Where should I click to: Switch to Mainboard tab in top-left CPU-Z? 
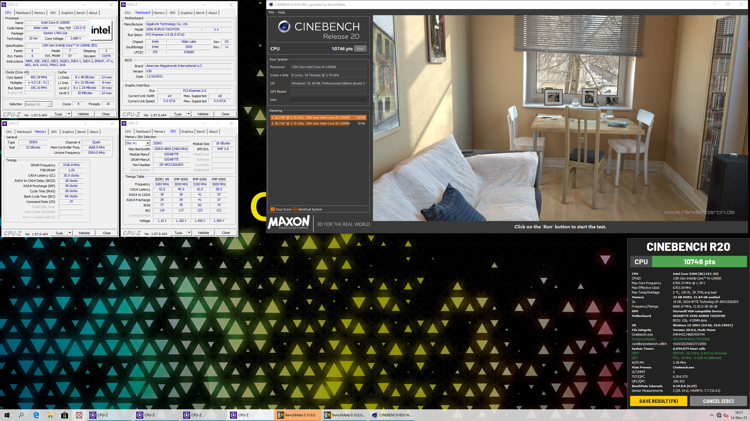point(23,13)
